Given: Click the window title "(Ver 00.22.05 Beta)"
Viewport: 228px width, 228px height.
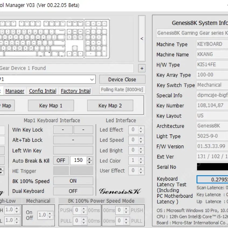Looking at the screenshot, I should [x=58, y=5].
